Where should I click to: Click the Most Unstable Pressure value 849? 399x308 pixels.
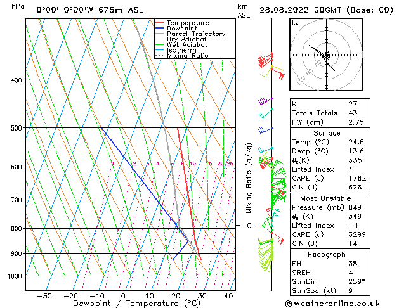pos(355,207)
